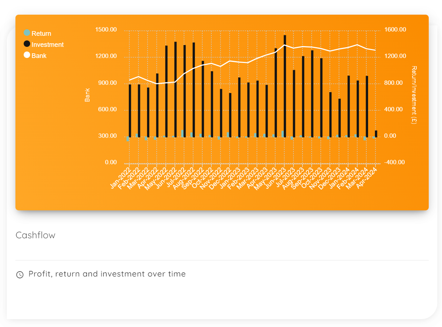
Task: Click the Jun-2022 investment bar
Action: pos(175,89)
